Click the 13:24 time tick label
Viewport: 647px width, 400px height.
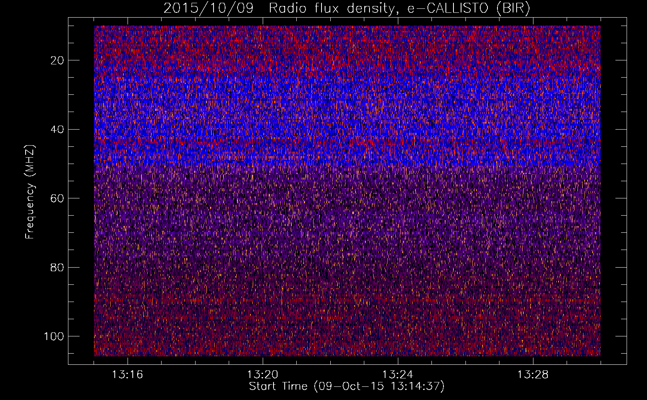tap(398, 375)
